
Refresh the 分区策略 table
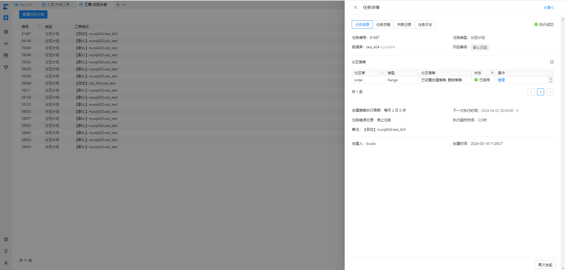(x=552, y=62)
